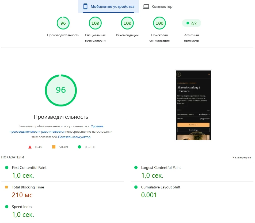Click First Contentful Paint value 1,0 сек.

coord(23,176)
